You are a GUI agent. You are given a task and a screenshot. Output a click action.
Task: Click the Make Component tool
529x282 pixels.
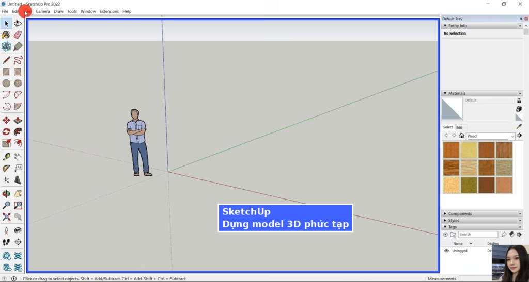coord(6,46)
